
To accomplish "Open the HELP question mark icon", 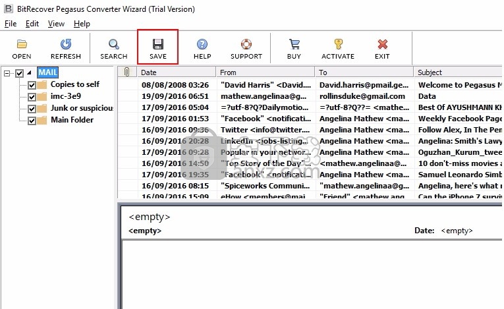I will [x=202, y=44].
